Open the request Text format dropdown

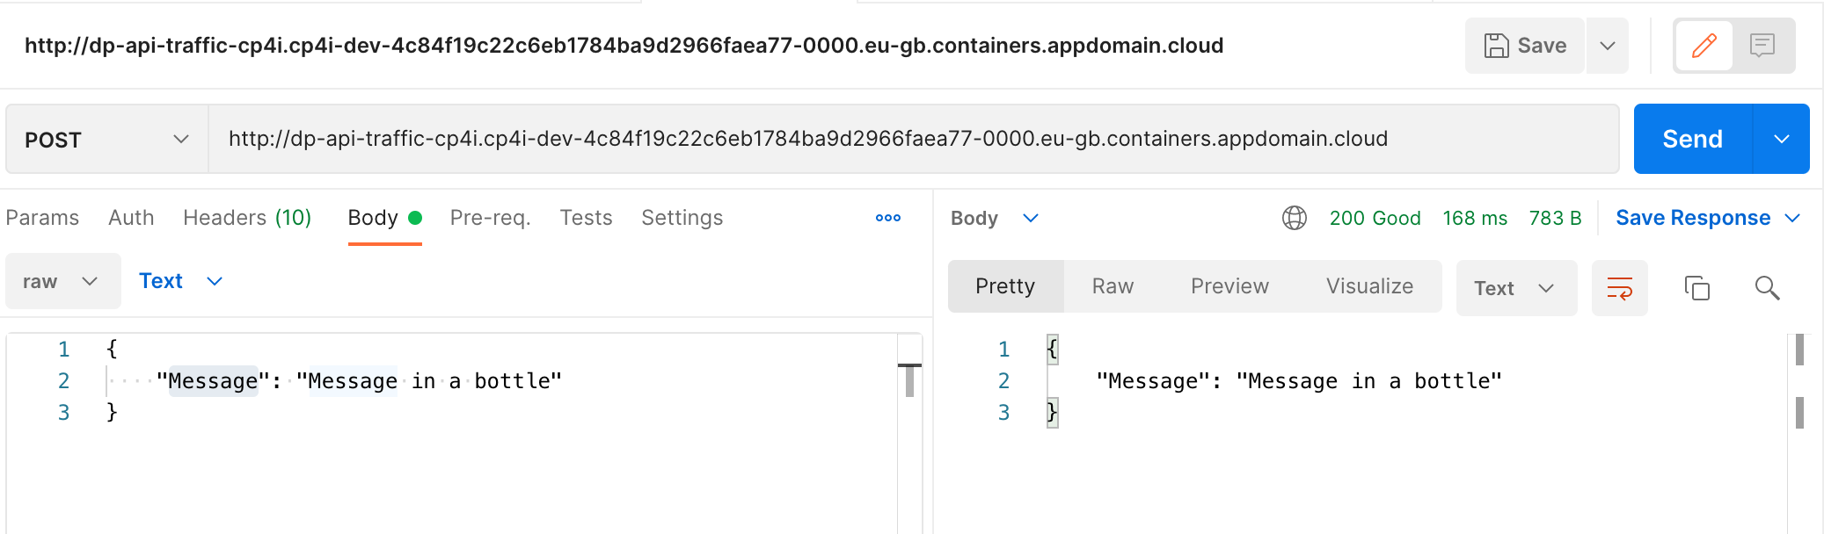(180, 281)
